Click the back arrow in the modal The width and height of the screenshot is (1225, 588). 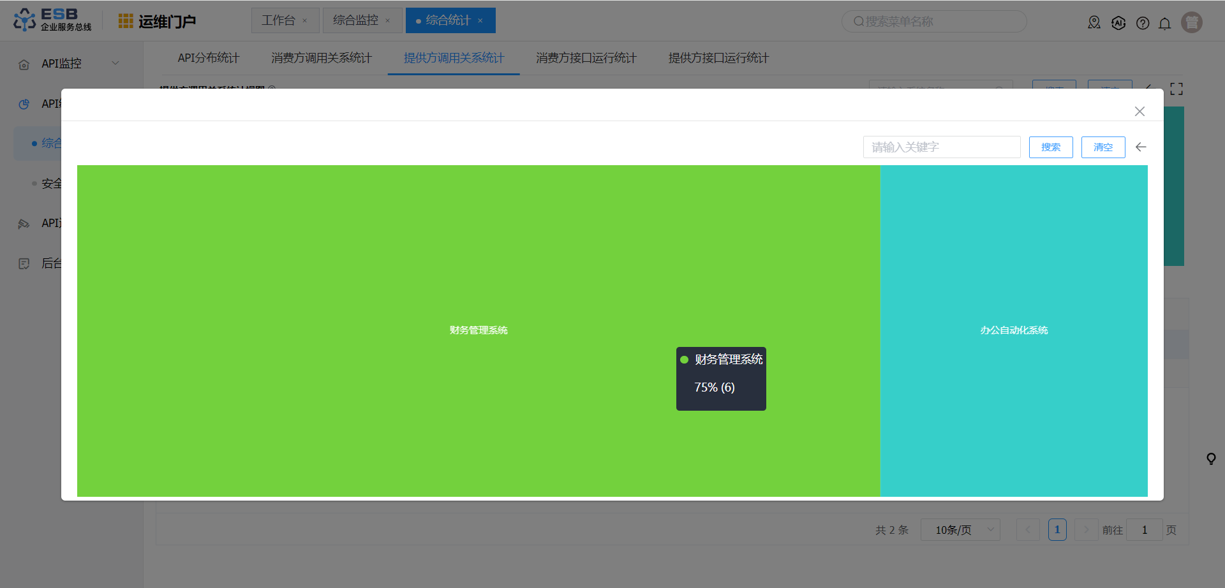click(1141, 147)
